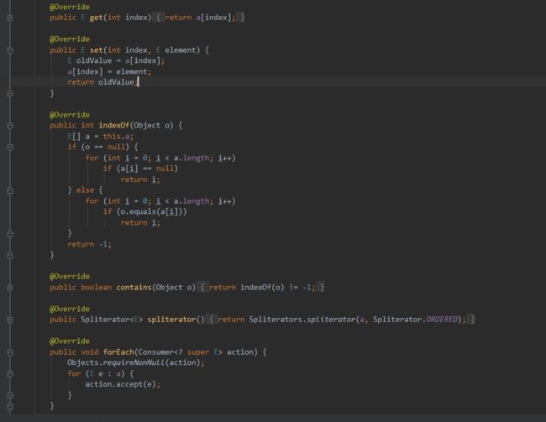Click @Override annotation above get method
The width and height of the screenshot is (546, 422).
[69, 7]
